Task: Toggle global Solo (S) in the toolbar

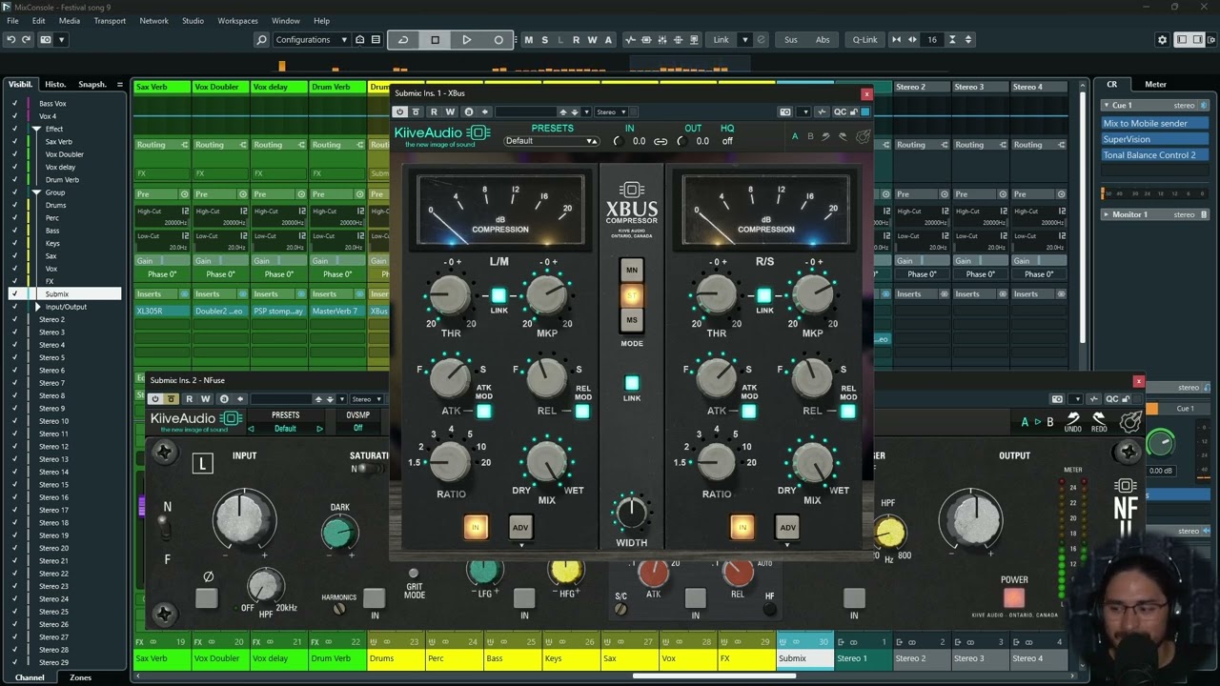Action: [544, 40]
